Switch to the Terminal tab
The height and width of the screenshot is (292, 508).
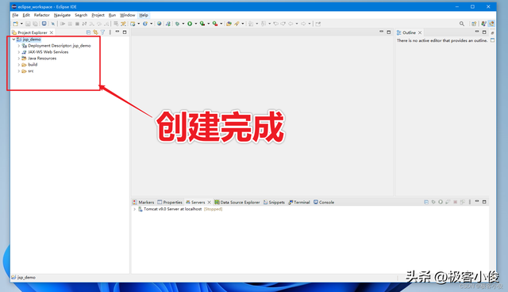coord(299,203)
